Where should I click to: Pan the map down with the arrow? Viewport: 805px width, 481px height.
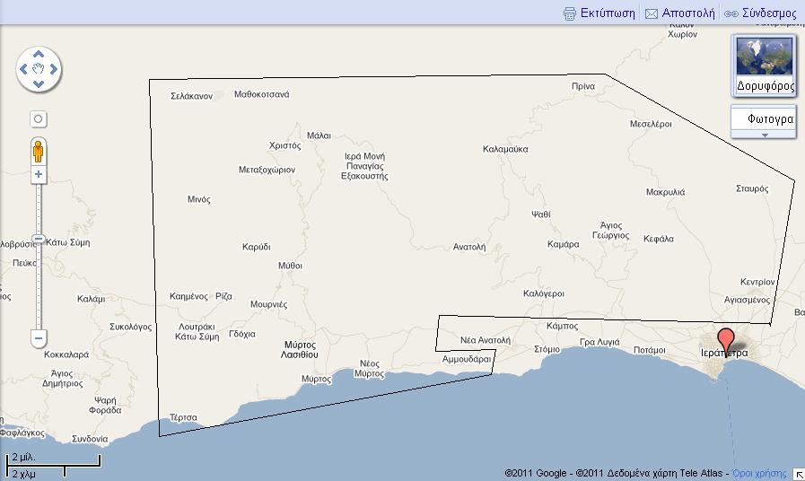tap(39, 83)
